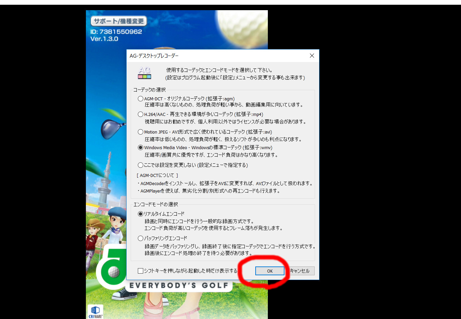Choose the Motion JPEG avi codec

pyautogui.click(x=141, y=132)
